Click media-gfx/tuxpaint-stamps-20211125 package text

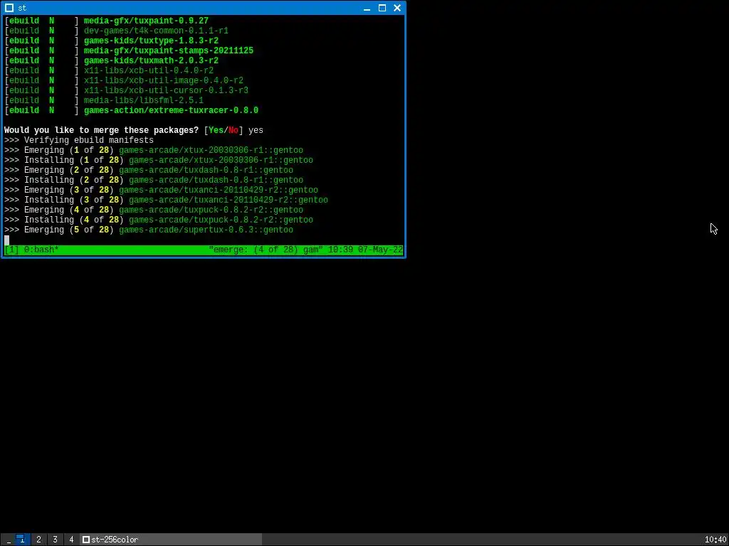pos(168,50)
